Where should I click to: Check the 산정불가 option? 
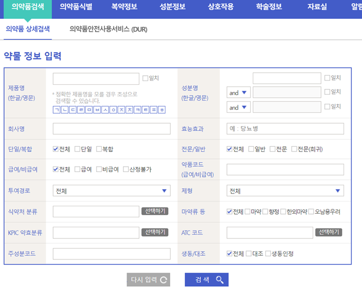(x=126, y=169)
